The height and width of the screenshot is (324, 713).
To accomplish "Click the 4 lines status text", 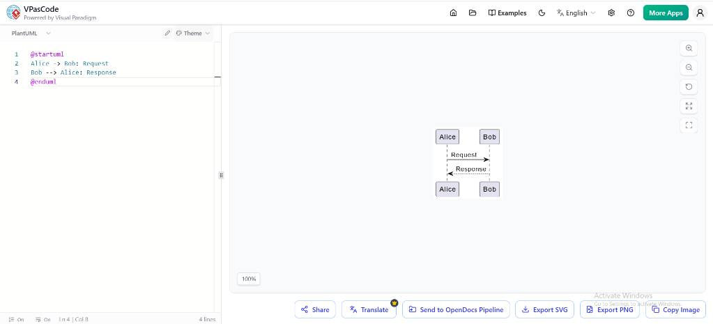I will [x=207, y=319].
